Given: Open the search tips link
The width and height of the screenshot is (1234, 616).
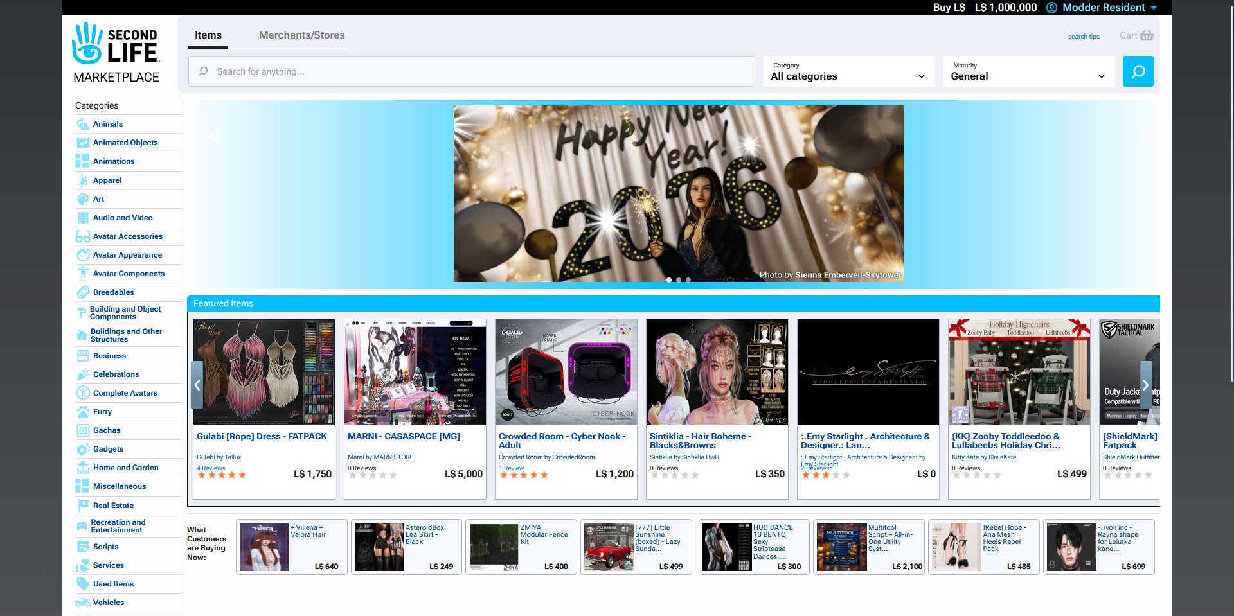Looking at the screenshot, I should click(x=1084, y=37).
